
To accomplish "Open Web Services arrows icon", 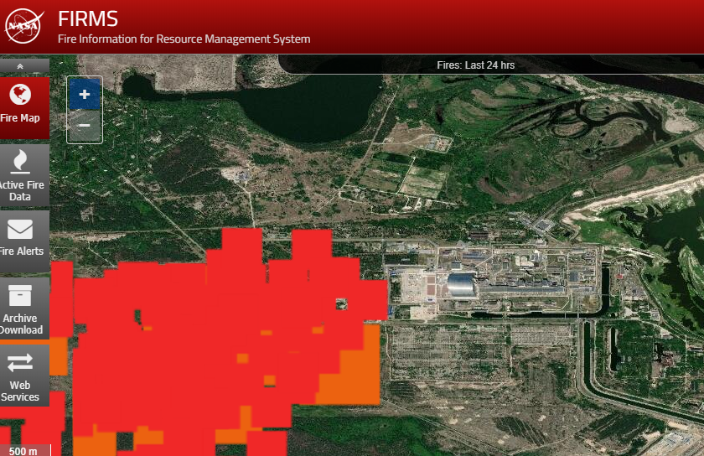I will click(x=20, y=362).
